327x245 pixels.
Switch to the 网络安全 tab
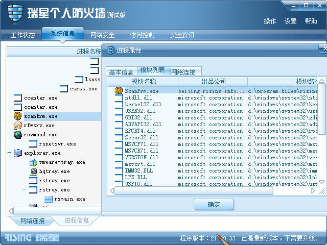pyautogui.click(x=102, y=35)
